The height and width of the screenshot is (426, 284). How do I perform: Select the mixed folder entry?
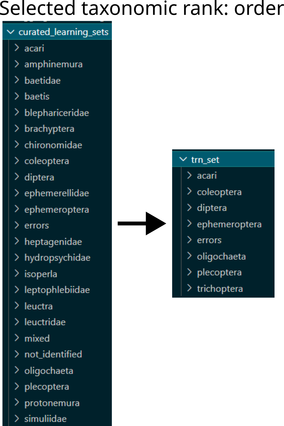[x=37, y=338]
